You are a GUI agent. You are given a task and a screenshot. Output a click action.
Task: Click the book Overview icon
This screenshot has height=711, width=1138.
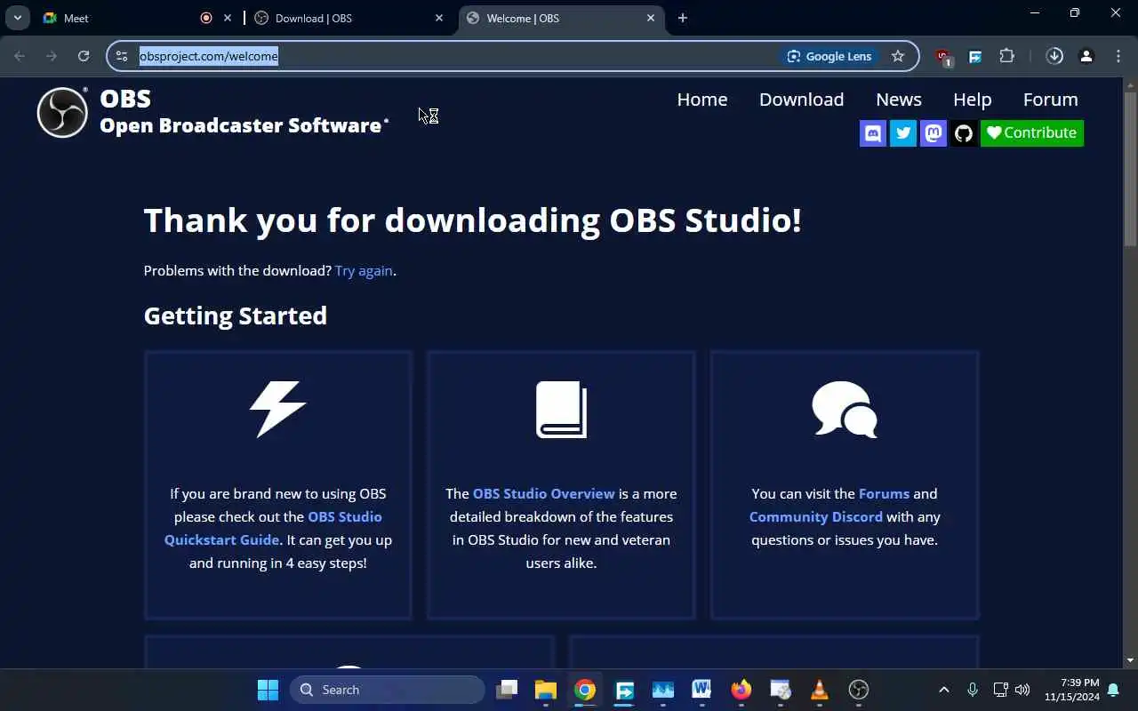pyautogui.click(x=561, y=409)
